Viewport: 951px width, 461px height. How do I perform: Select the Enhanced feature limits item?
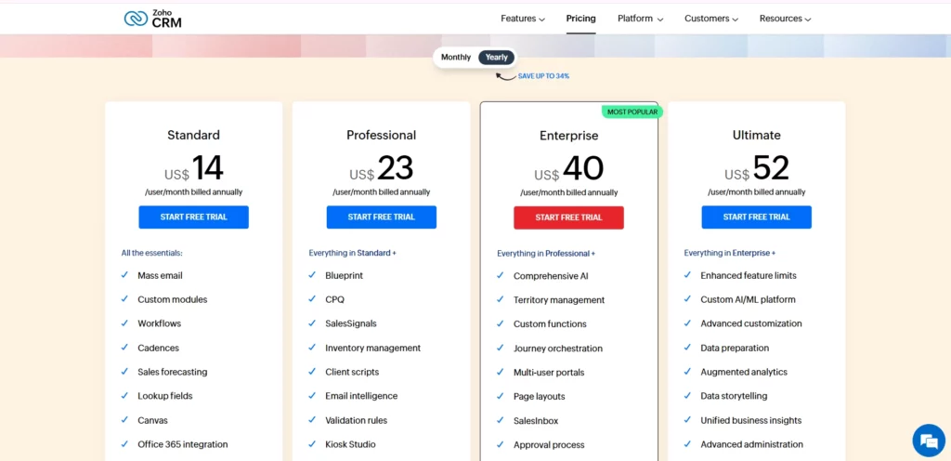749,275
